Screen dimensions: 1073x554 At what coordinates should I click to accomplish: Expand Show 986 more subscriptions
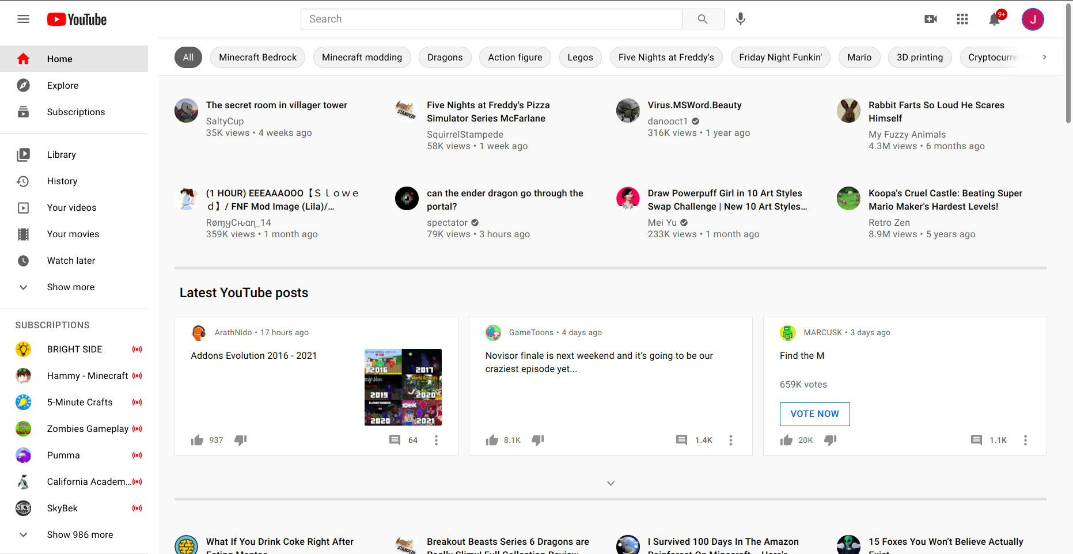click(x=80, y=534)
